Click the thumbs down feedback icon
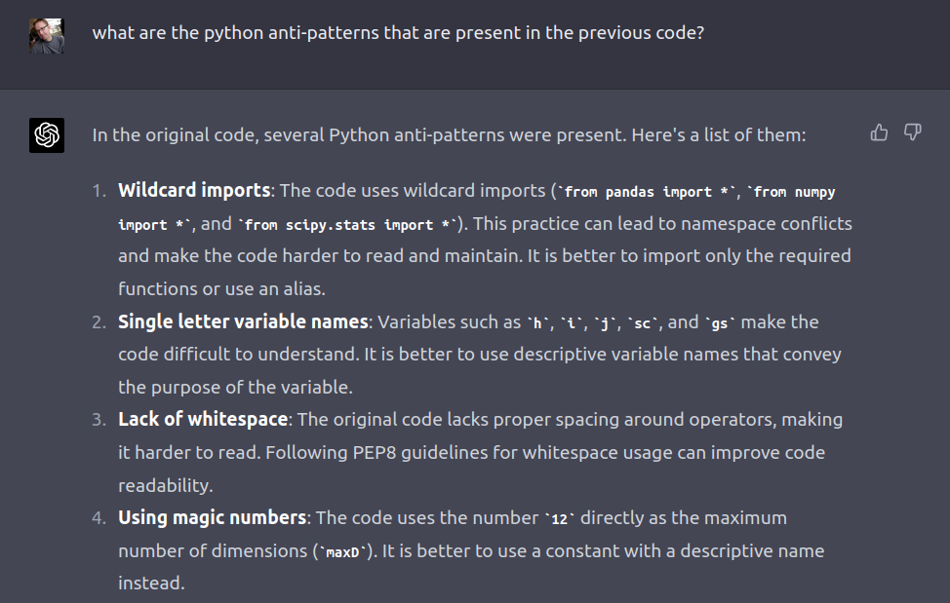 point(913,132)
